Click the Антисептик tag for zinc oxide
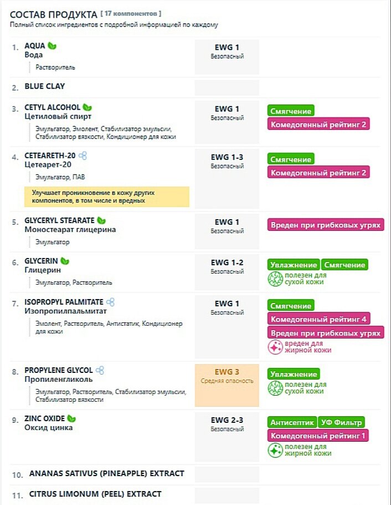 pos(292,422)
